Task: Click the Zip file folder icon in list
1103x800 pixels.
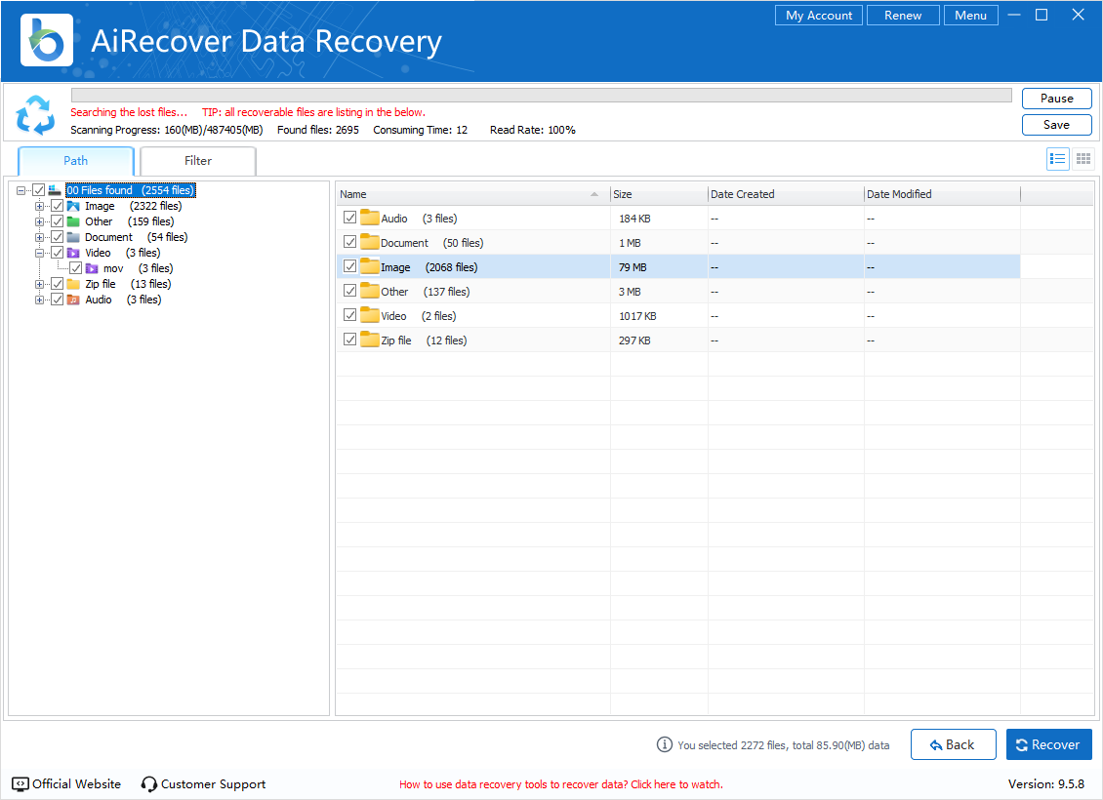Action: pos(369,340)
